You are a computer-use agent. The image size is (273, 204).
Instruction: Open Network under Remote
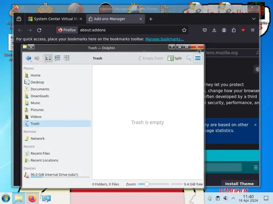pyautogui.click(x=57, y=139)
